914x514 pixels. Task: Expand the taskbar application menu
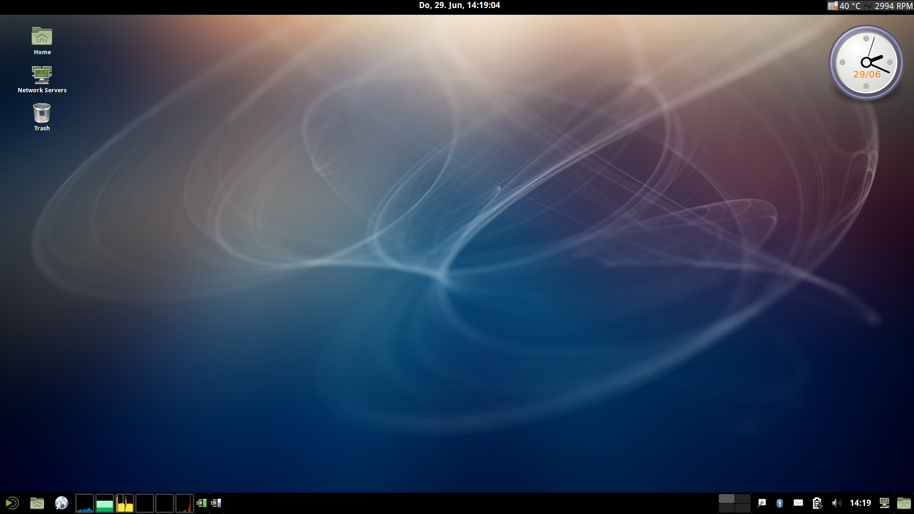[11, 502]
